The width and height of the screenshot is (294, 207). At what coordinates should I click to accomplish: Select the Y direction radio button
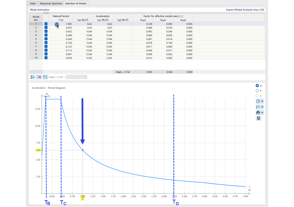click(x=258, y=91)
